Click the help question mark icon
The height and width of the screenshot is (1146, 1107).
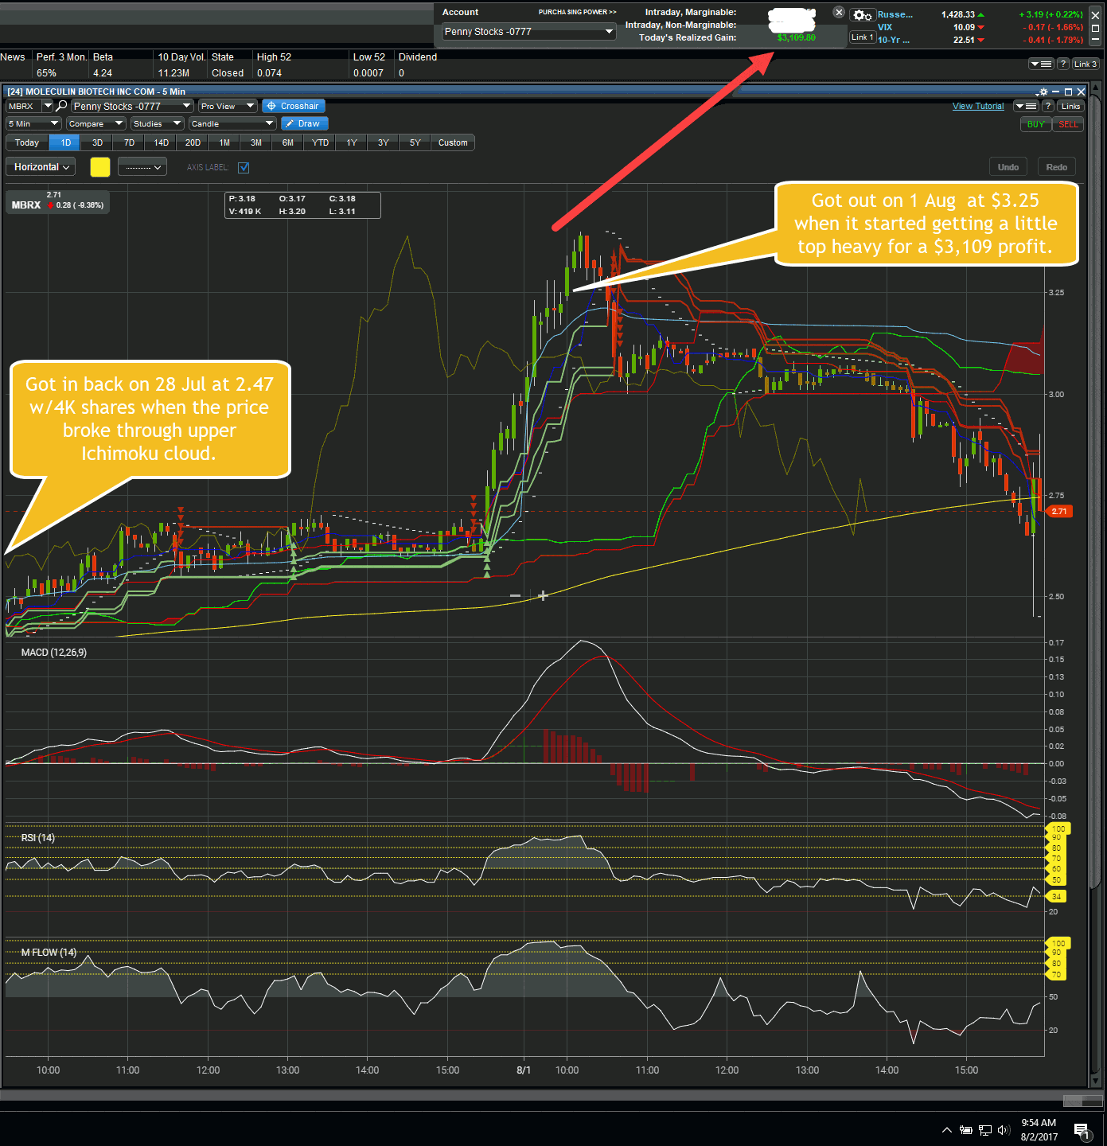[x=1048, y=106]
